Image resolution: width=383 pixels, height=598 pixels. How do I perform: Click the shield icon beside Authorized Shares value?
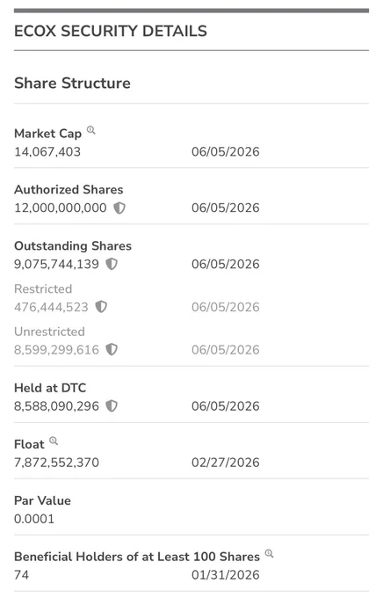(119, 208)
